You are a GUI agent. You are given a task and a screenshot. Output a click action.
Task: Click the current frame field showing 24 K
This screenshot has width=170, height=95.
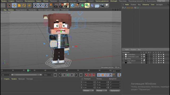pyautogui.click(x=116, y=71)
